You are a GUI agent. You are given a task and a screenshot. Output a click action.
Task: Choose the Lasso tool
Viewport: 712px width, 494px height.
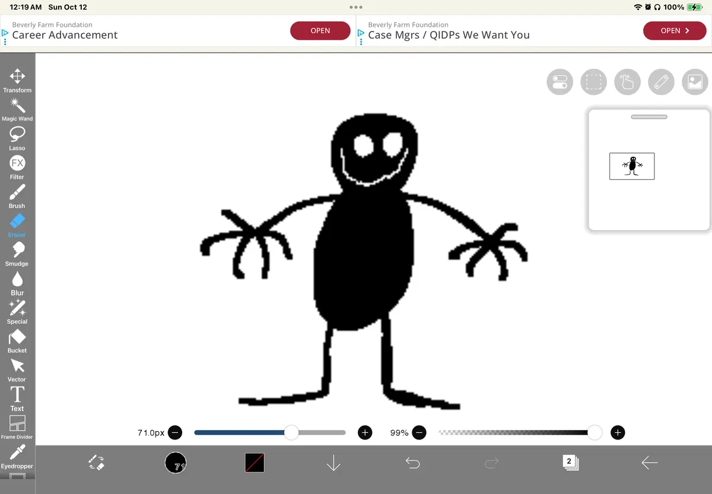click(17, 139)
